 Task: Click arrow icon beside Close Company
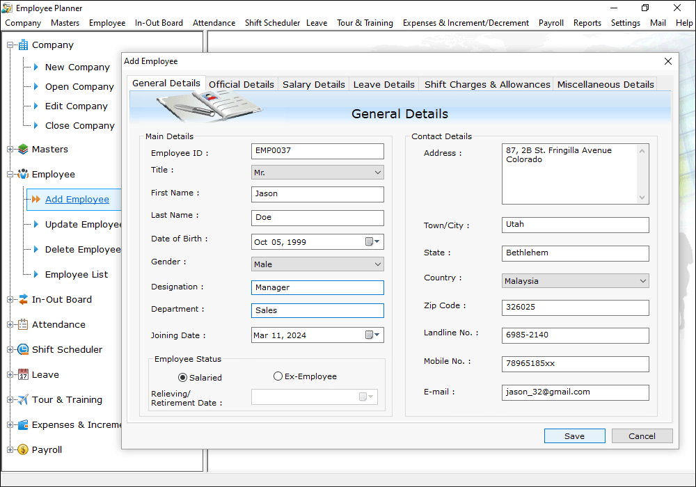tap(36, 125)
